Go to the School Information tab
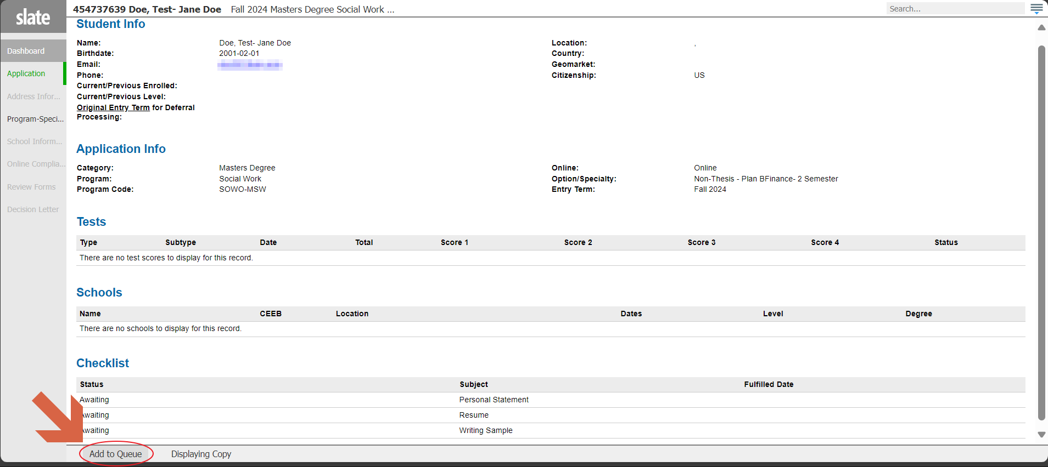Screen dimensions: 1048x467 34,141
